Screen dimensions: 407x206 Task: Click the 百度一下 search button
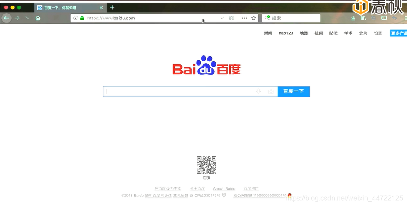pos(294,91)
